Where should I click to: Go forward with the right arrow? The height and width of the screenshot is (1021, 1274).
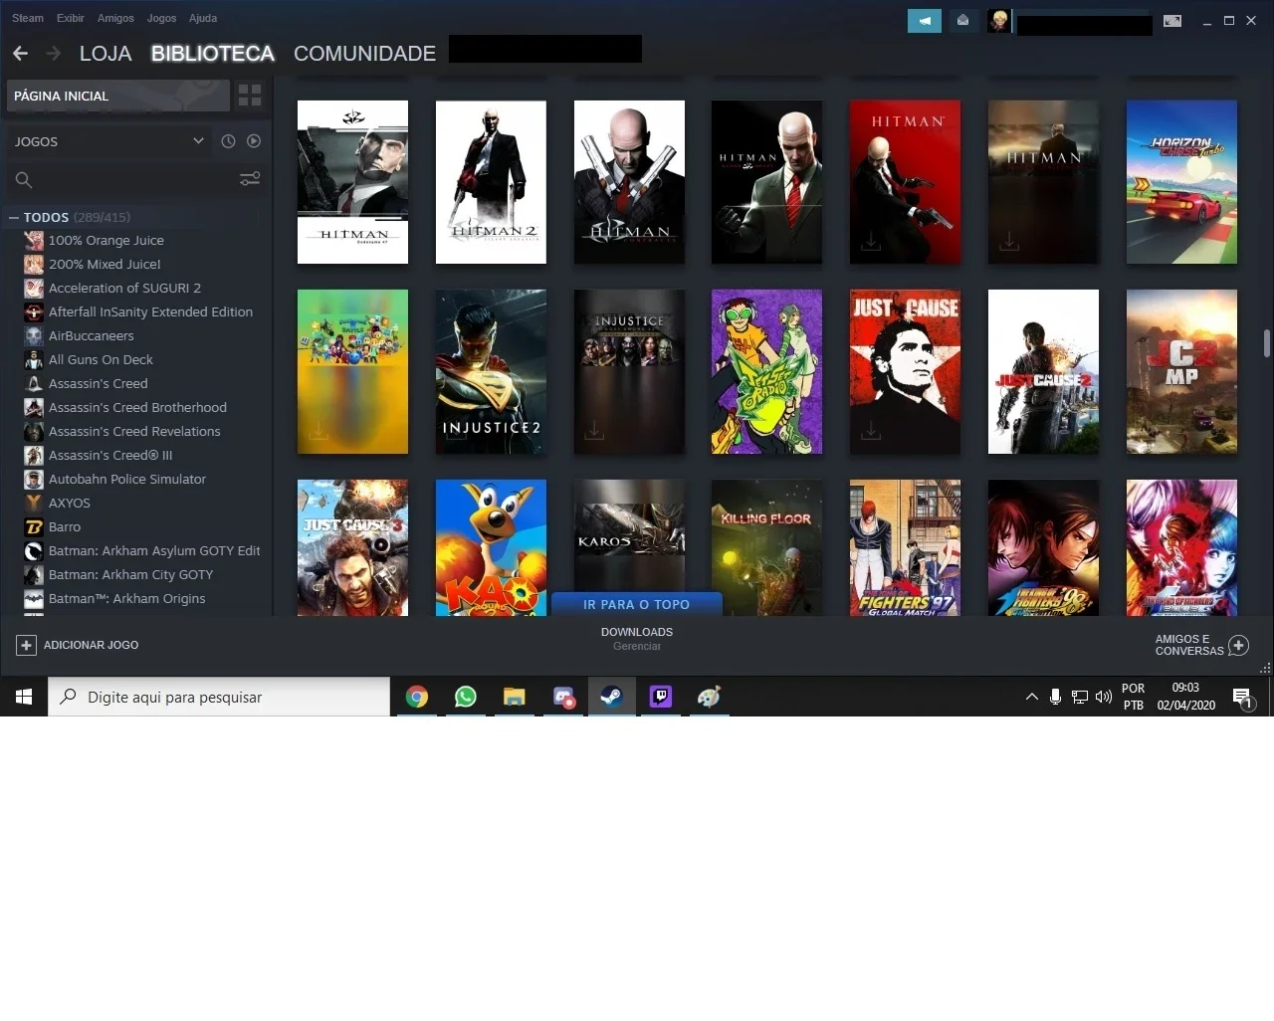click(x=54, y=53)
